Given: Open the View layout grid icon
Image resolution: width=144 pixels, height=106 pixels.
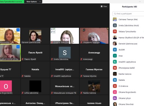Looking at the screenshot, I should [102, 6].
